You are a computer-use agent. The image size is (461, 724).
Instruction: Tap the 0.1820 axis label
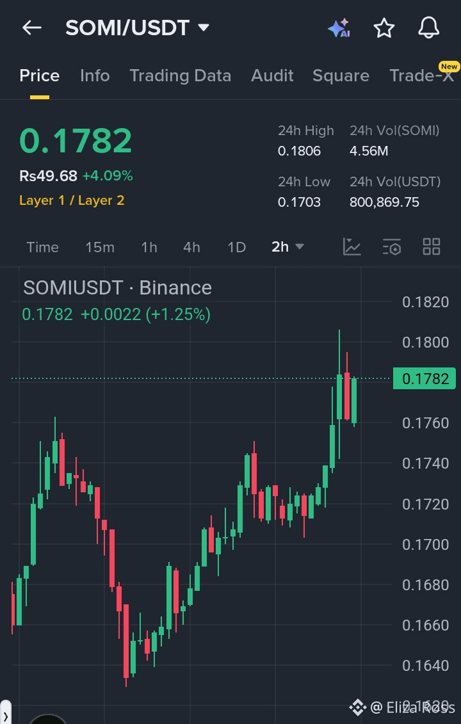tap(425, 302)
